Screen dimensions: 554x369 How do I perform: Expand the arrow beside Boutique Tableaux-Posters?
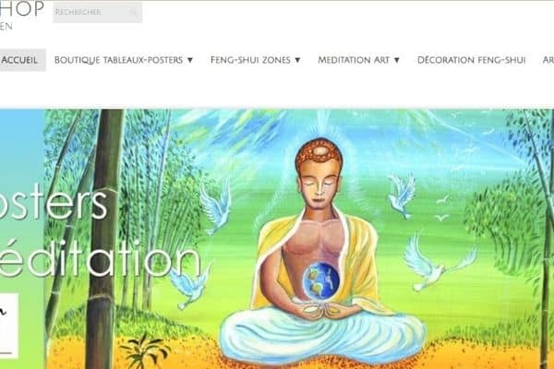click(x=190, y=60)
